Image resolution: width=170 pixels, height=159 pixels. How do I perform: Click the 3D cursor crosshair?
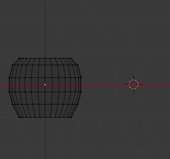click(x=134, y=84)
